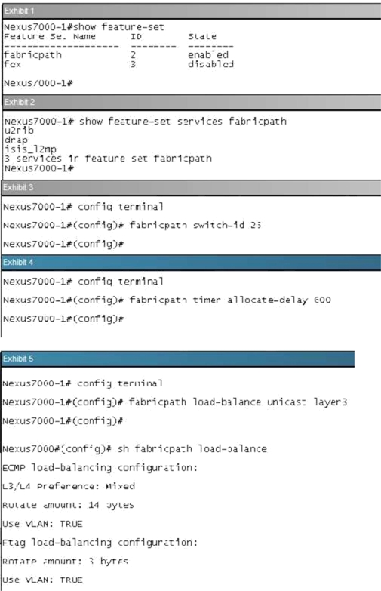Select the u2rib service line
381x591 pixels.
coord(19,131)
